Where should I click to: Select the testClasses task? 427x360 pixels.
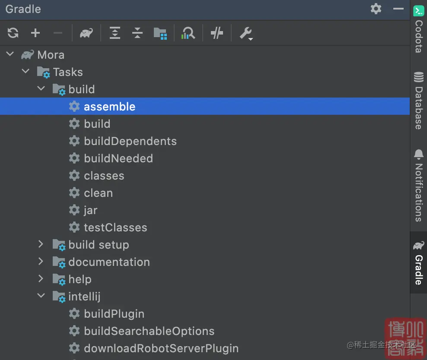pos(205,227)
